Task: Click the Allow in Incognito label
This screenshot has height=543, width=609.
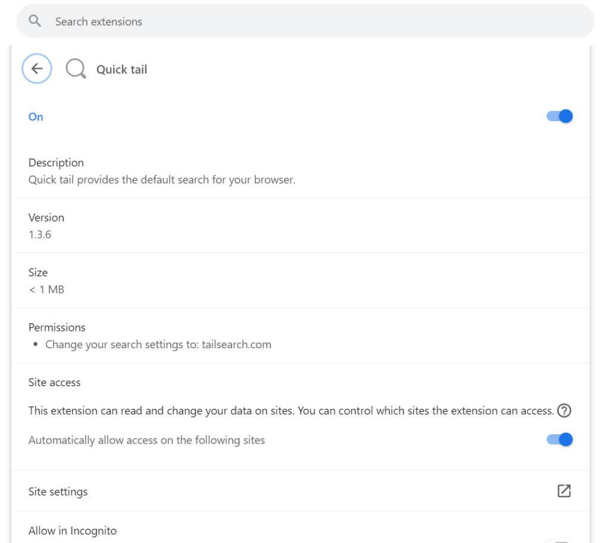Action: click(73, 531)
